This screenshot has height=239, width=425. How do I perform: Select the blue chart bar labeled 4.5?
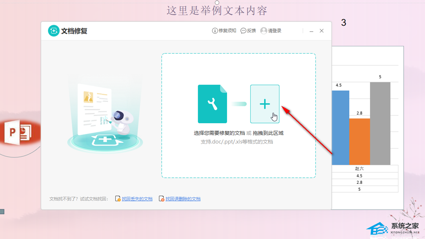pyautogui.click(x=340, y=127)
